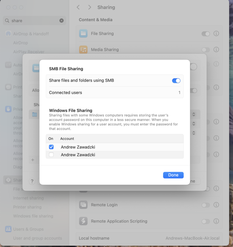Screen dimensions: 233x247
Task: Click the Sharing title in header
Action: [x=106, y=7]
